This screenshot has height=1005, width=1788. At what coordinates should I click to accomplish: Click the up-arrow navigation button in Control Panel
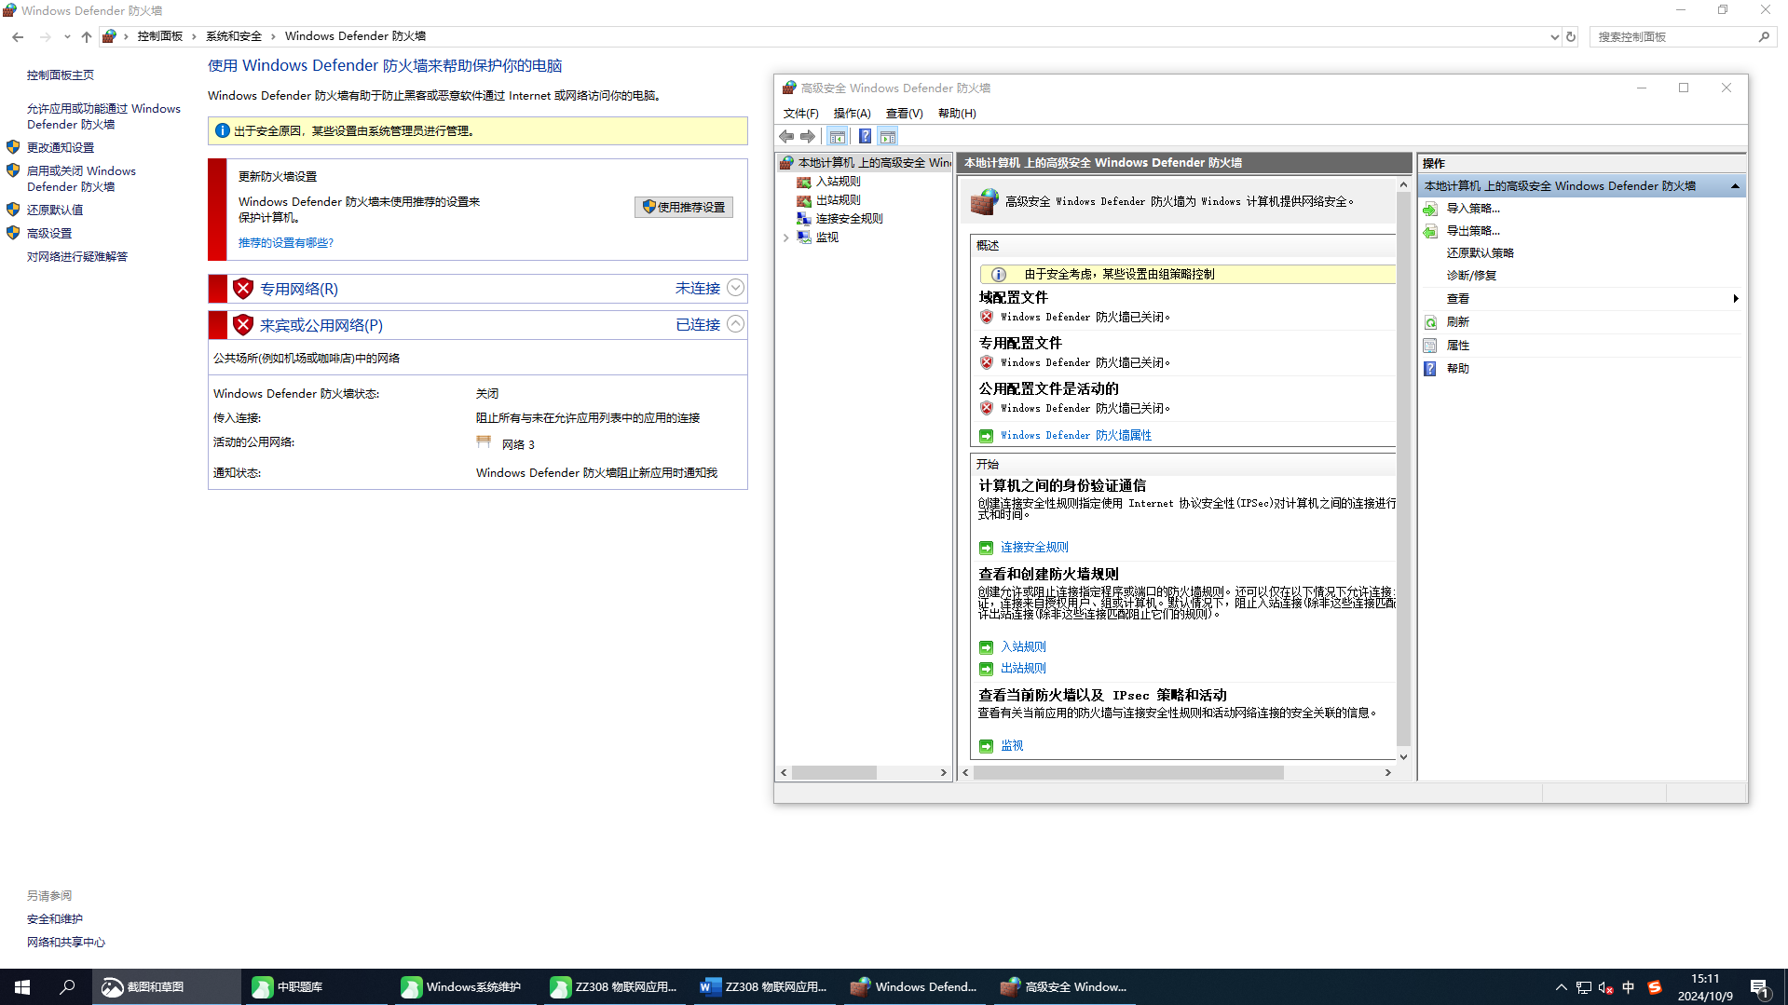click(x=87, y=37)
